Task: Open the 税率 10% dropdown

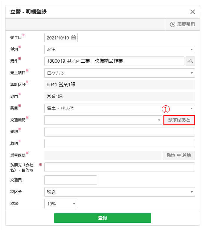Action: 61,204
